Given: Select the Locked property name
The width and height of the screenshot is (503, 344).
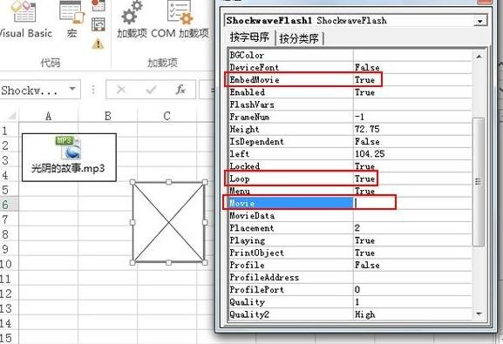Looking at the screenshot, I should tap(245, 166).
